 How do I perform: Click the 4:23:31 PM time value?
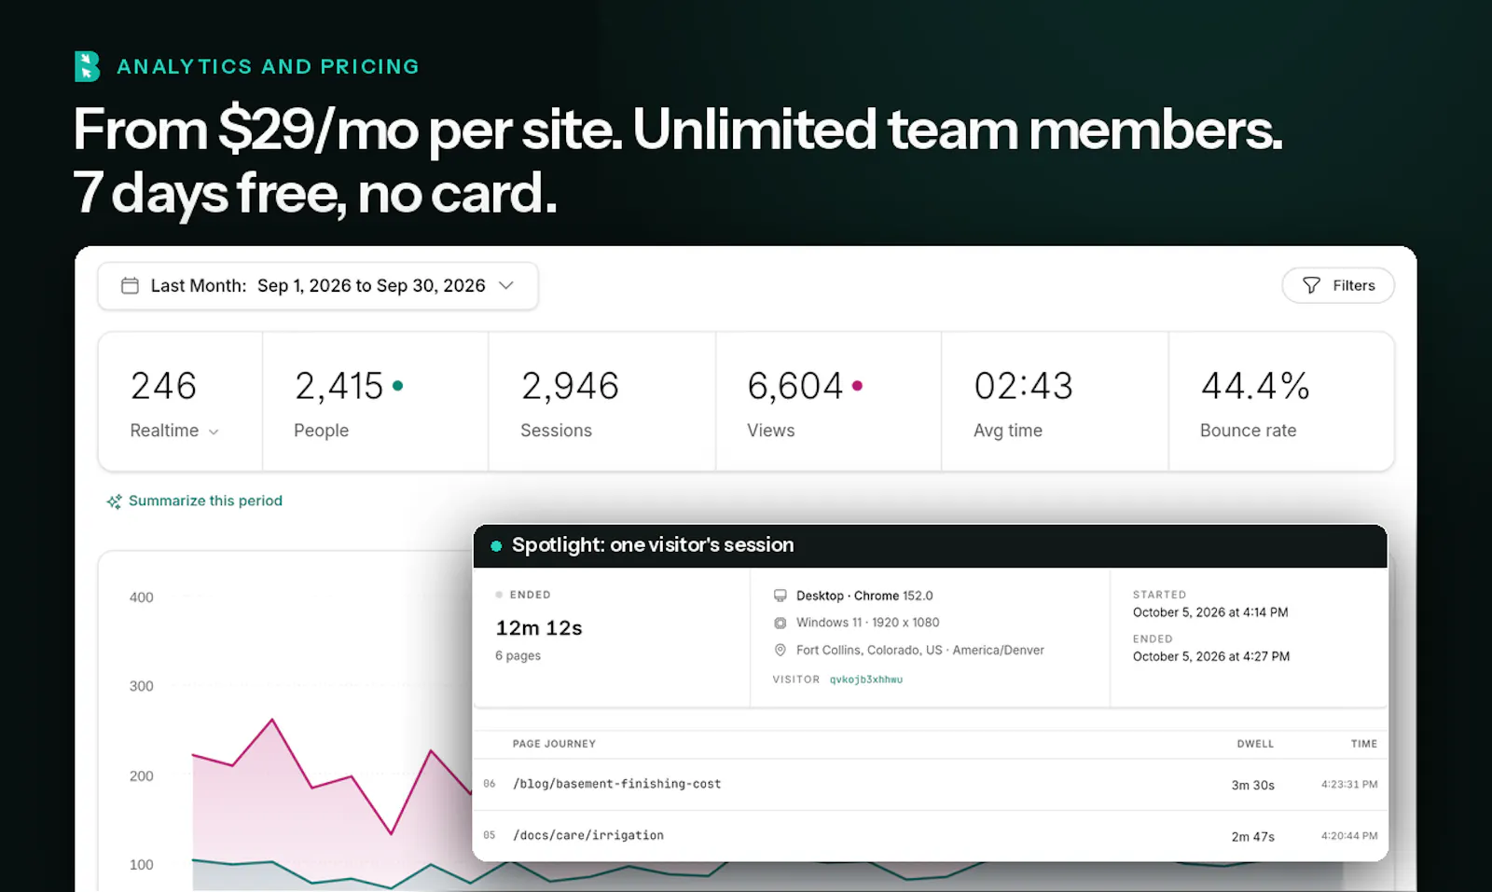[1348, 784]
